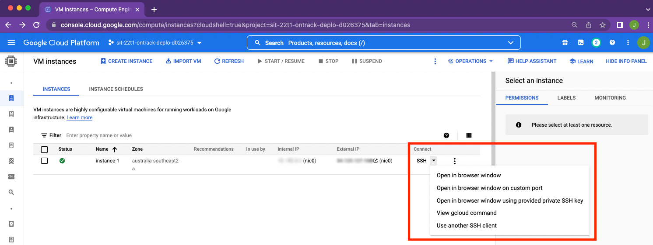The width and height of the screenshot is (653, 245).
Task: Click the percent discount sidebar icon
Action: 11,177
